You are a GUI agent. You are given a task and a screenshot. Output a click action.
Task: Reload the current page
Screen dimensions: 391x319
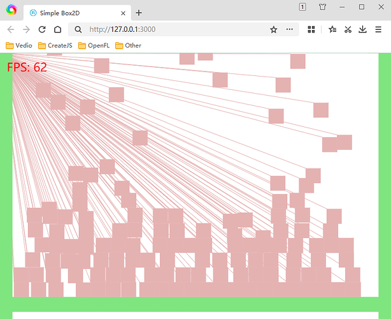click(42, 29)
